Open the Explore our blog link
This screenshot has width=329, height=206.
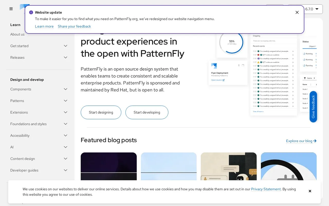[301, 141]
